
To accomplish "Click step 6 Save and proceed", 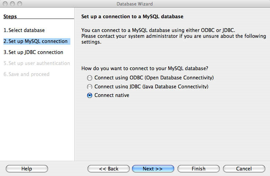I will (x=26, y=74).
